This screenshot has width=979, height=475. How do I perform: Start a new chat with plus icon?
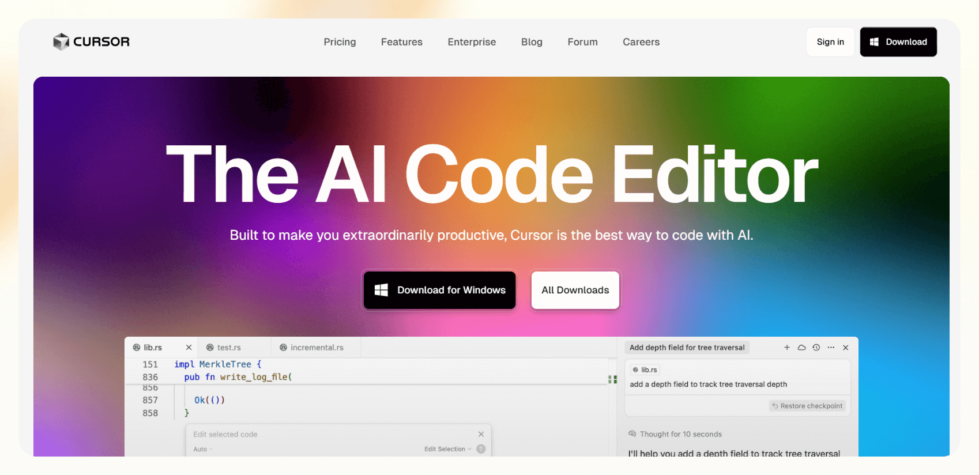tap(787, 348)
